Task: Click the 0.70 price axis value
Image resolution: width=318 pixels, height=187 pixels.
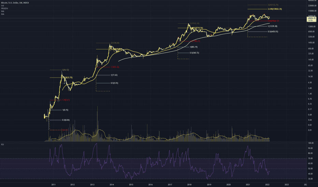Action: (x=310, y=99)
